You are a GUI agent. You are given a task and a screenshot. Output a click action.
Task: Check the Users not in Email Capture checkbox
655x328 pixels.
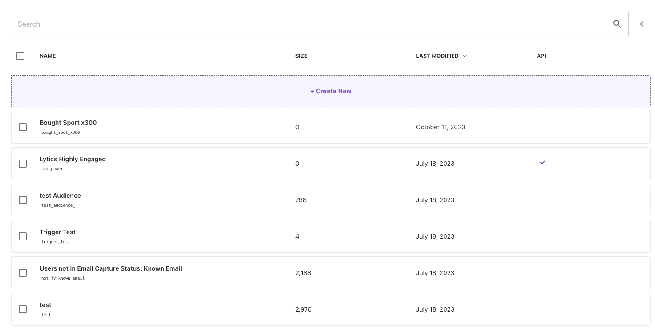(x=23, y=273)
